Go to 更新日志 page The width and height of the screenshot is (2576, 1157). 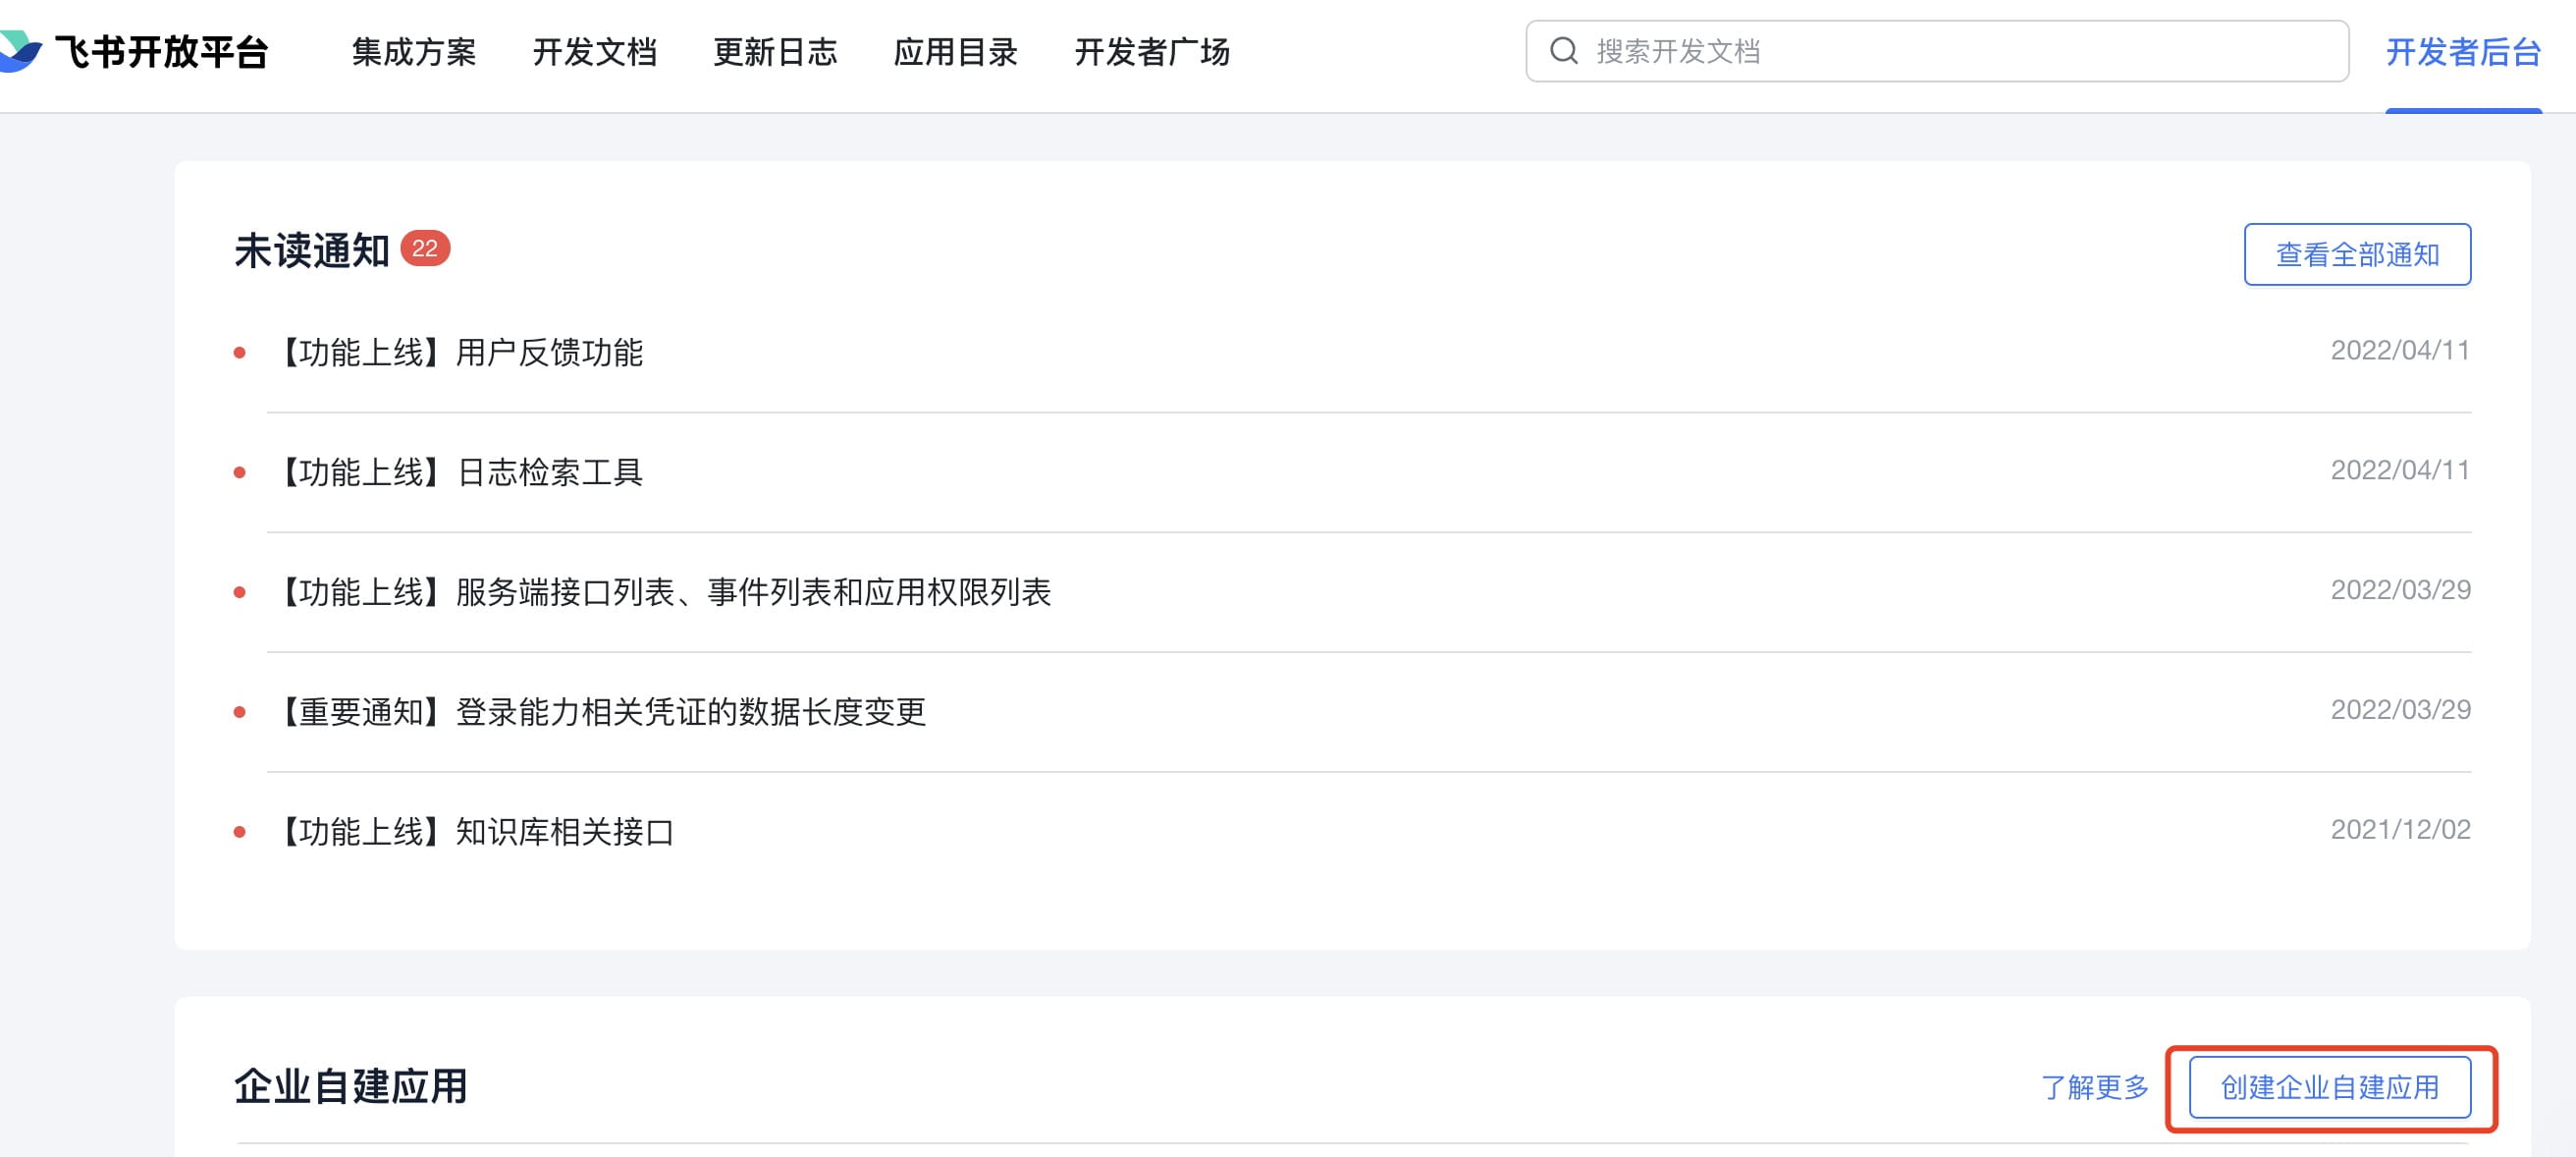point(775,52)
